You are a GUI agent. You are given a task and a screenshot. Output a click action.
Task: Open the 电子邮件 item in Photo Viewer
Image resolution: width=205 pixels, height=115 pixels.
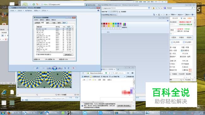click(x=28, y=11)
